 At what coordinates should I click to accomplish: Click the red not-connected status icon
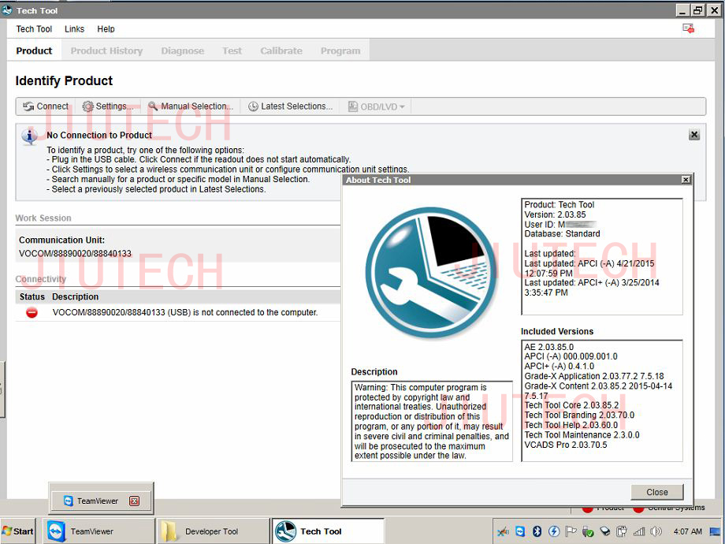click(x=32, y=312)
